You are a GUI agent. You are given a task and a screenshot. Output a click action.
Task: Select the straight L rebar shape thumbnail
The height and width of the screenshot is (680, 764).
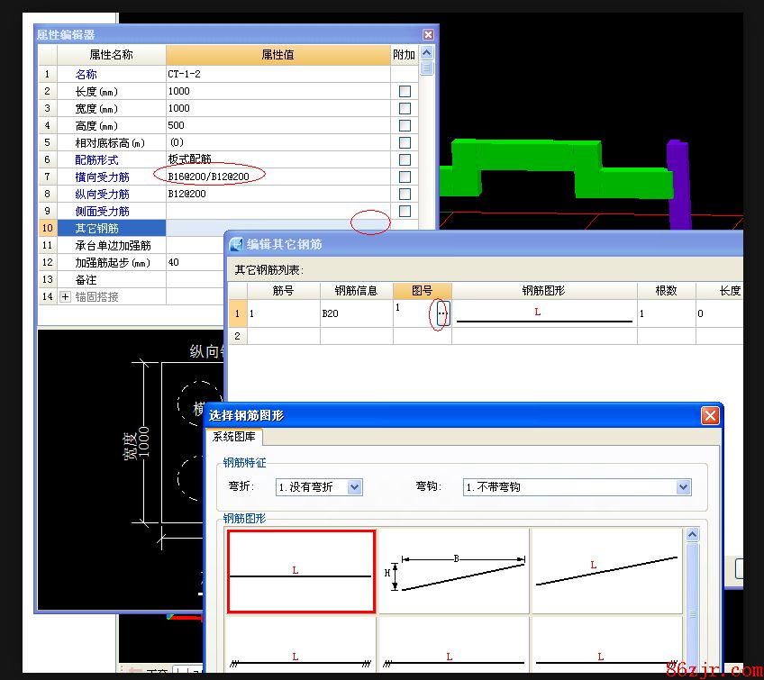pos(301,571)
